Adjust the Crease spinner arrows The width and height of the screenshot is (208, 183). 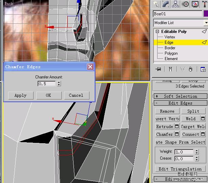(x=197, y=159)
